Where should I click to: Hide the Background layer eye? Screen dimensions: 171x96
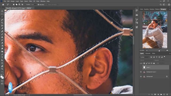click(141, 77)
